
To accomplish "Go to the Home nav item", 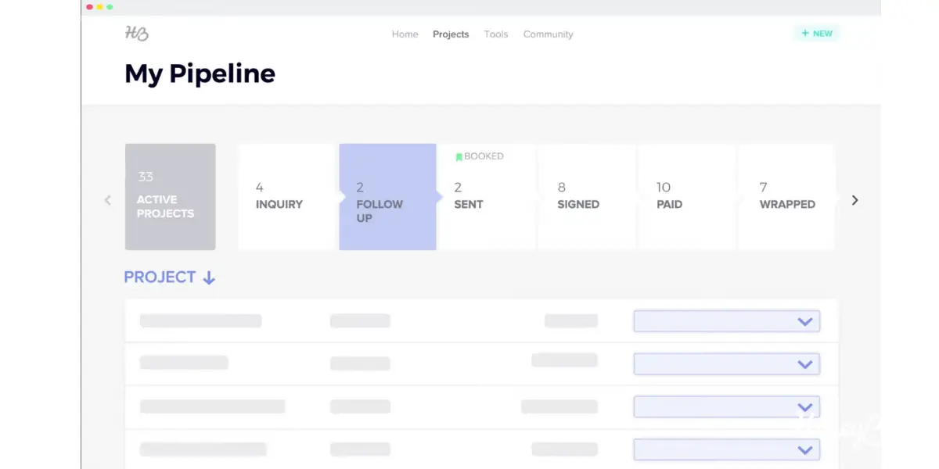I will [405, 34].
